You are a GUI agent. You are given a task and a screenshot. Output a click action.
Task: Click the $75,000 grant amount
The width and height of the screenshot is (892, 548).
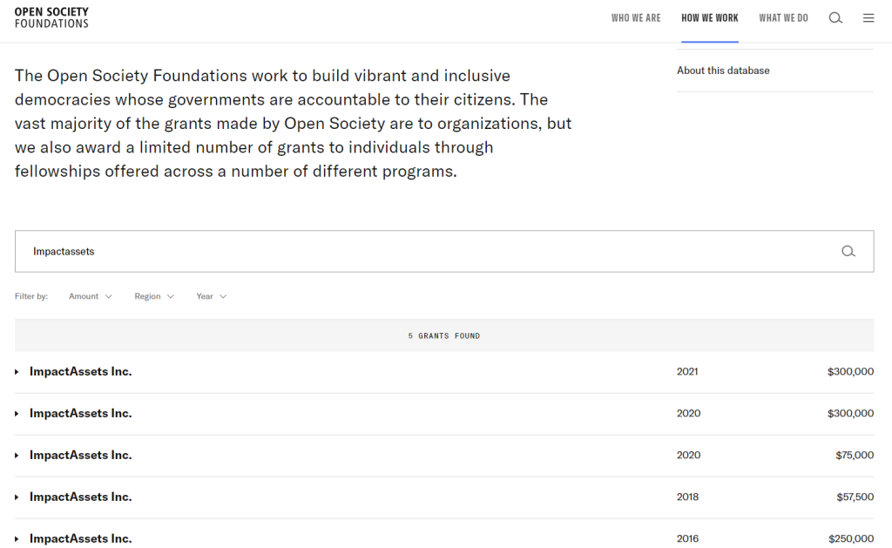pyautogui.click(x=855, y=456)
